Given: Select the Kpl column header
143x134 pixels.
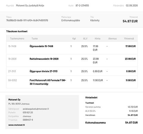Looking at the screenshot, I should click(74, 38).
